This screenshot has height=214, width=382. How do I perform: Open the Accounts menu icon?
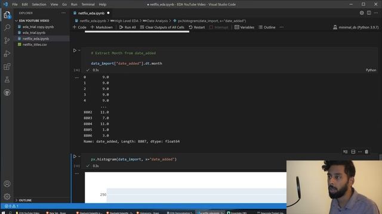[7, 184]
